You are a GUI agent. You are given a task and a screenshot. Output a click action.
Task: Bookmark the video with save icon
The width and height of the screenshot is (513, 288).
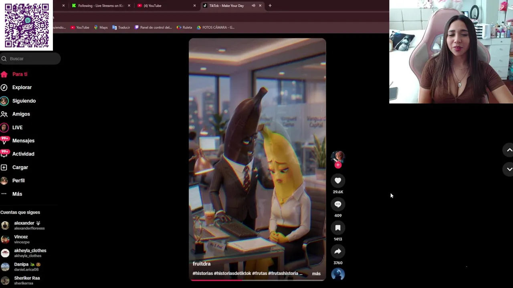(338, 228)
